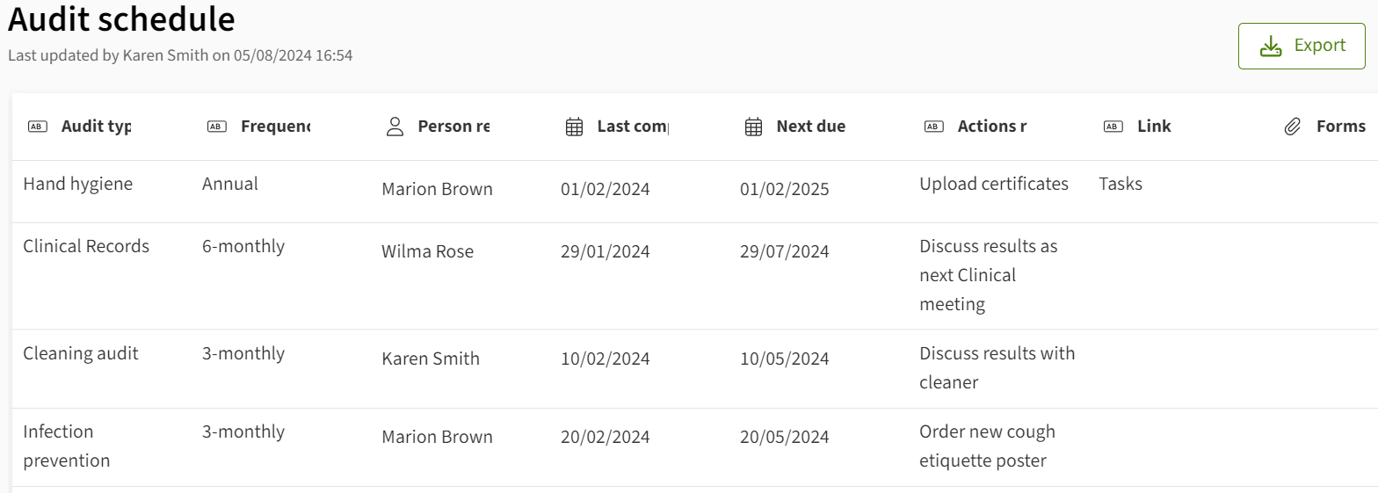Click the 01/02/2025 next due date
The width and height of the screenshot is (1378, 493).
(x=784, y=189)
